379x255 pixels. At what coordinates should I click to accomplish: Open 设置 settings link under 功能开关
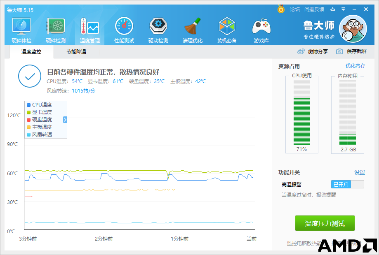tap(360, 173)
